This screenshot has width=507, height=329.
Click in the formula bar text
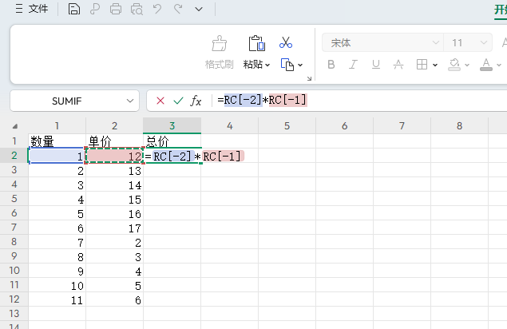click(262, 101)
